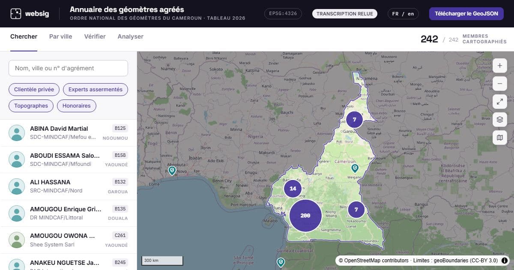
Task: Open the map layers control
Action: 500,120
